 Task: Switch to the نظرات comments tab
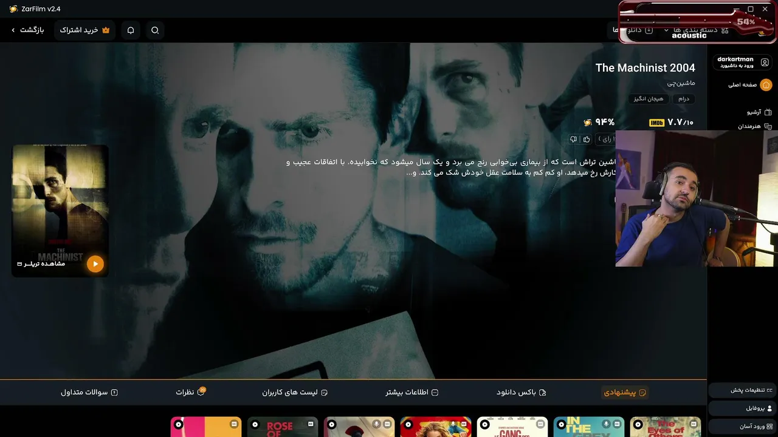coord(190,393)
